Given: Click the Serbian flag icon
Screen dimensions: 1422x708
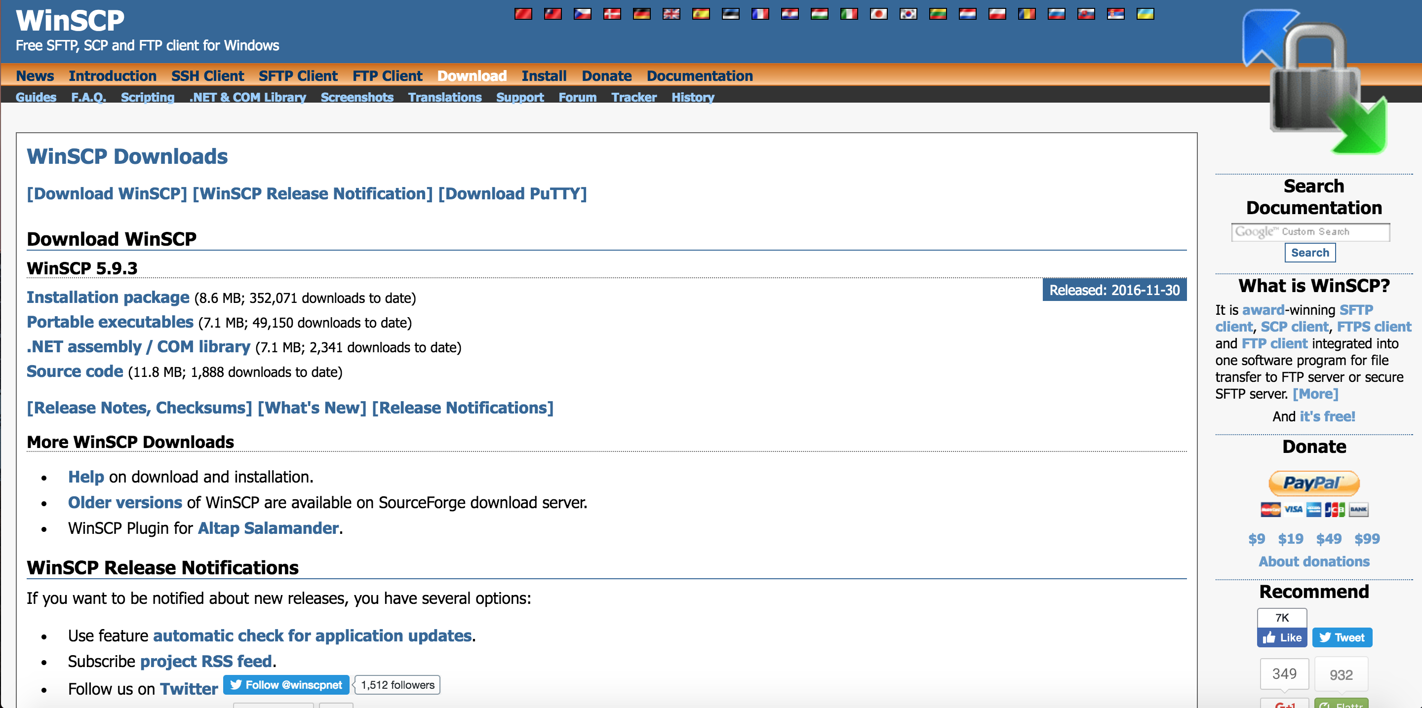Looking at the screenshot, I should click(x=1116, y=14).
